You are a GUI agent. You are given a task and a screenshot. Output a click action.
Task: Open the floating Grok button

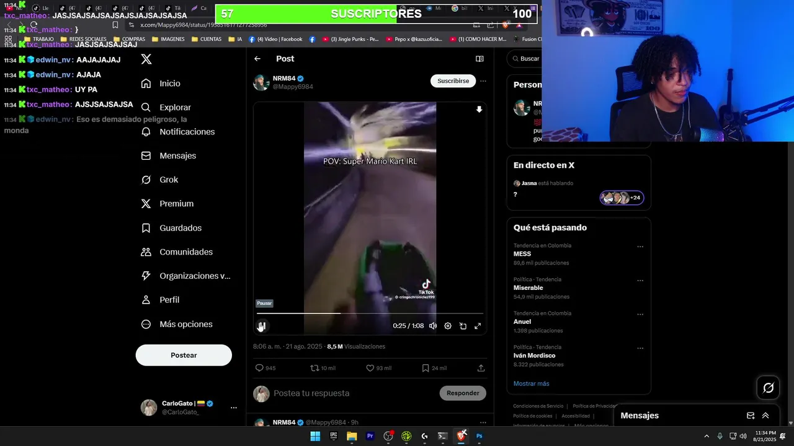[x=769, y=388]
